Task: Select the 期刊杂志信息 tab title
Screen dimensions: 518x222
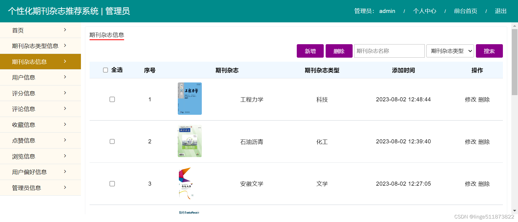Action: (107, 35)
